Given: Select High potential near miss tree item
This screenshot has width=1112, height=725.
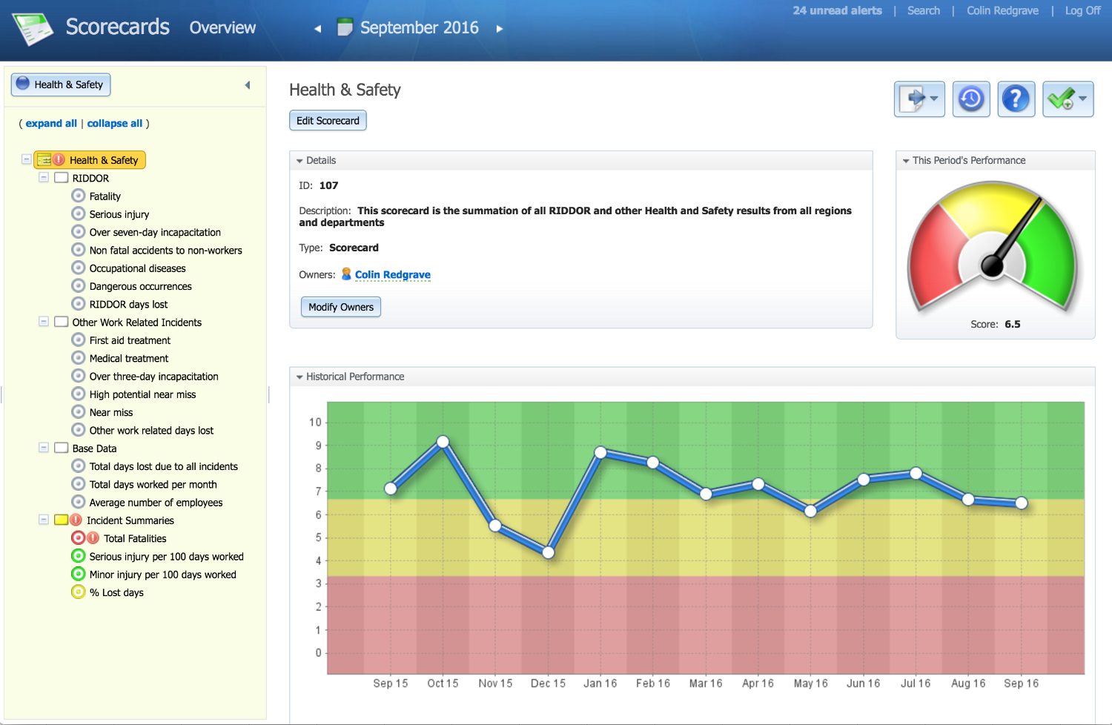Looking at the screenshot, I should [x=142, y=394].
